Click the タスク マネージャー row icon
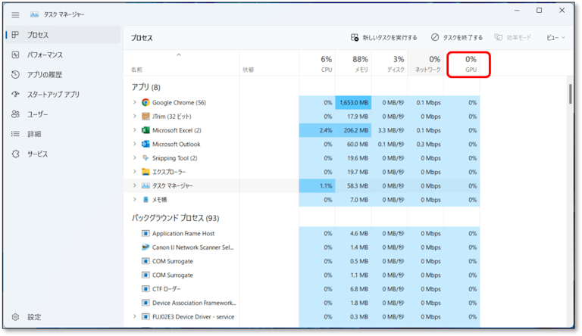The image size is (582, 336). (145, 186)
